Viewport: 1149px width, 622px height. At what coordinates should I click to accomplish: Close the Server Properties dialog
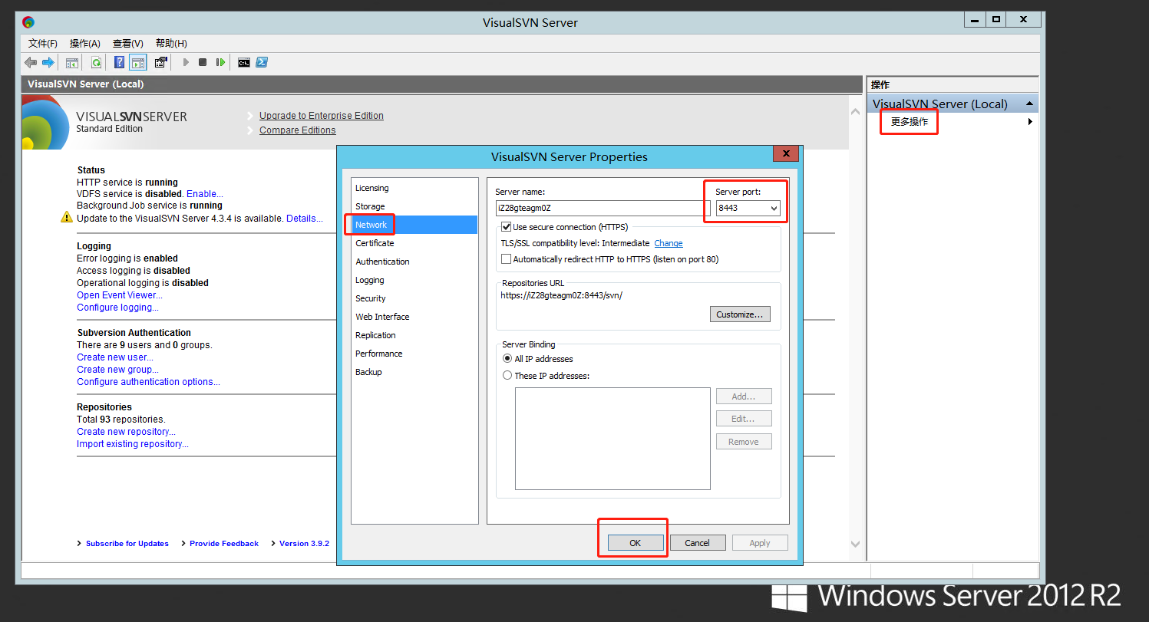[x=785, y=154]
